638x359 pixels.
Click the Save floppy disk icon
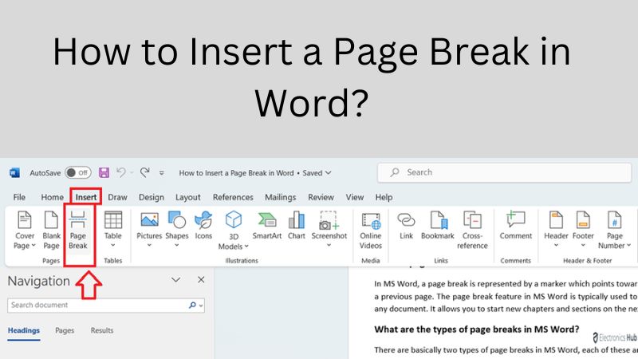tap(104, 172)
